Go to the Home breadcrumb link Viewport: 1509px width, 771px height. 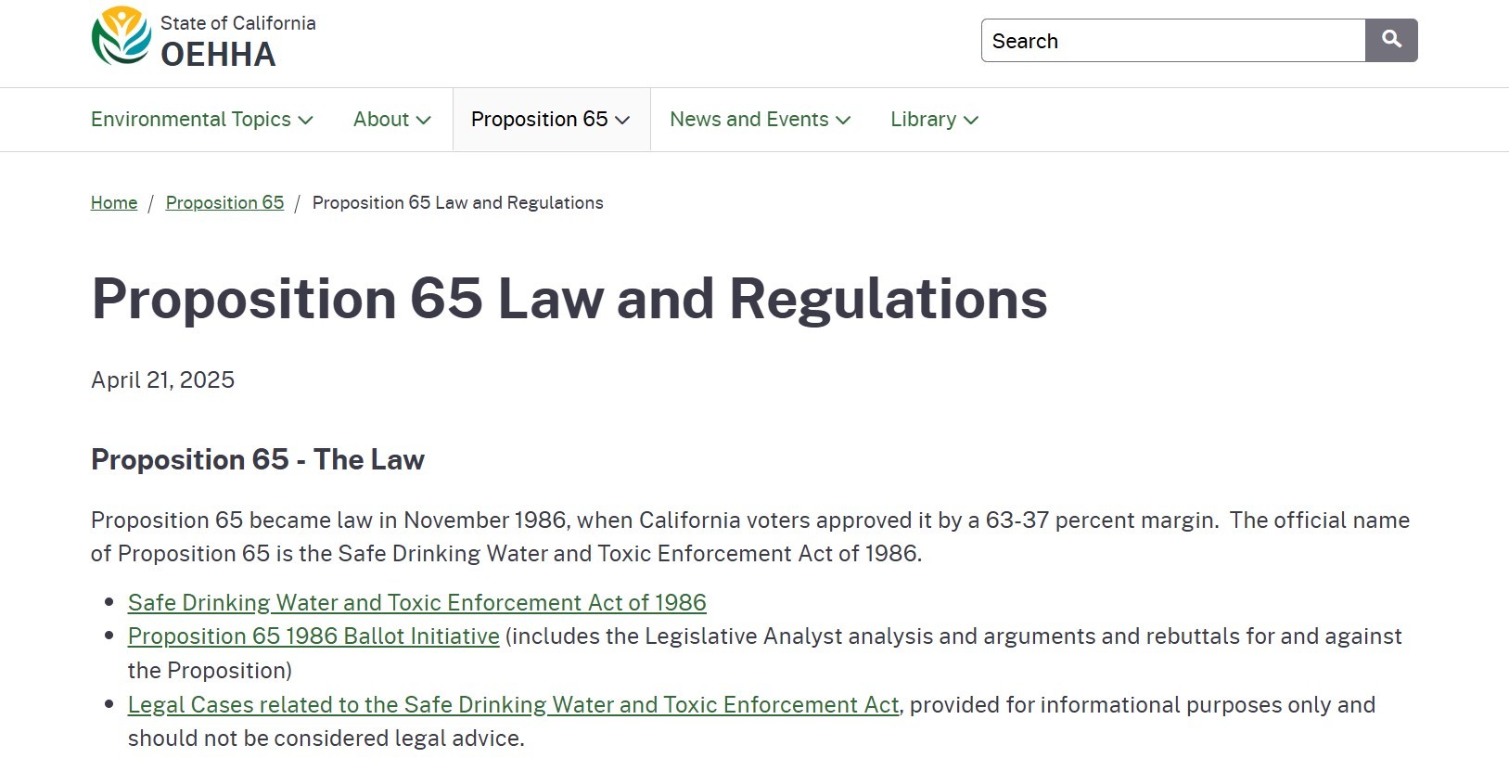(114, 203)
